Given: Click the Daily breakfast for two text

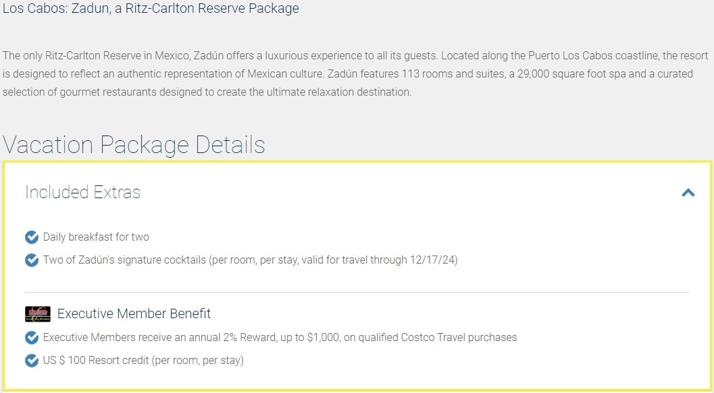Looking at the screenshot, I should pos(96,237).
